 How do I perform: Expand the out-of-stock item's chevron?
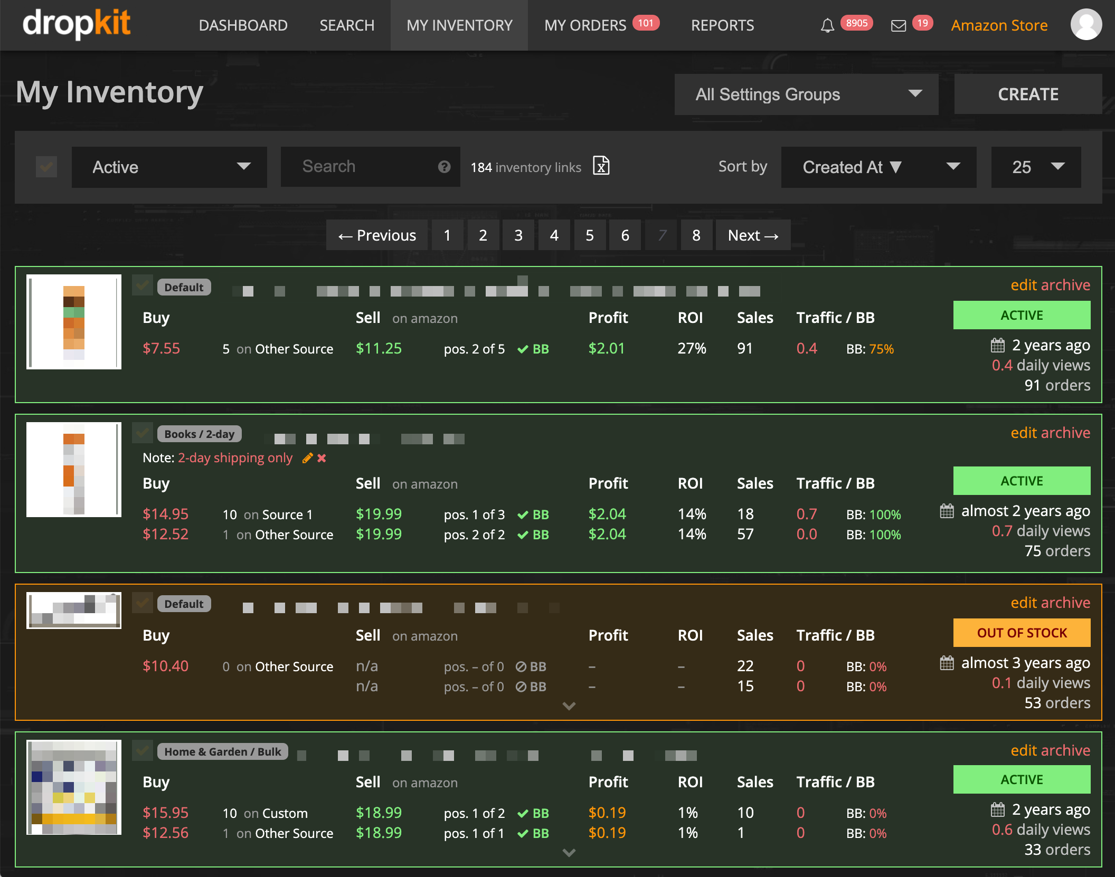click(x=569, y=706)
